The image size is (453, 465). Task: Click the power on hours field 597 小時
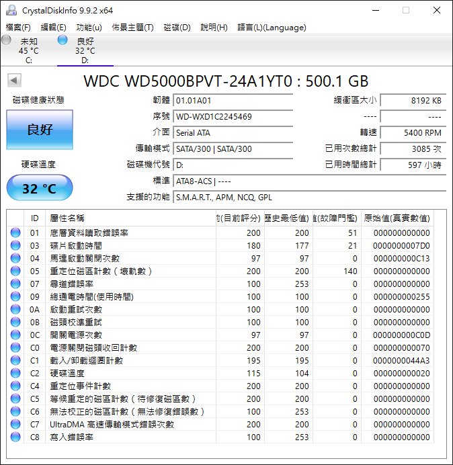pos(413,165)
